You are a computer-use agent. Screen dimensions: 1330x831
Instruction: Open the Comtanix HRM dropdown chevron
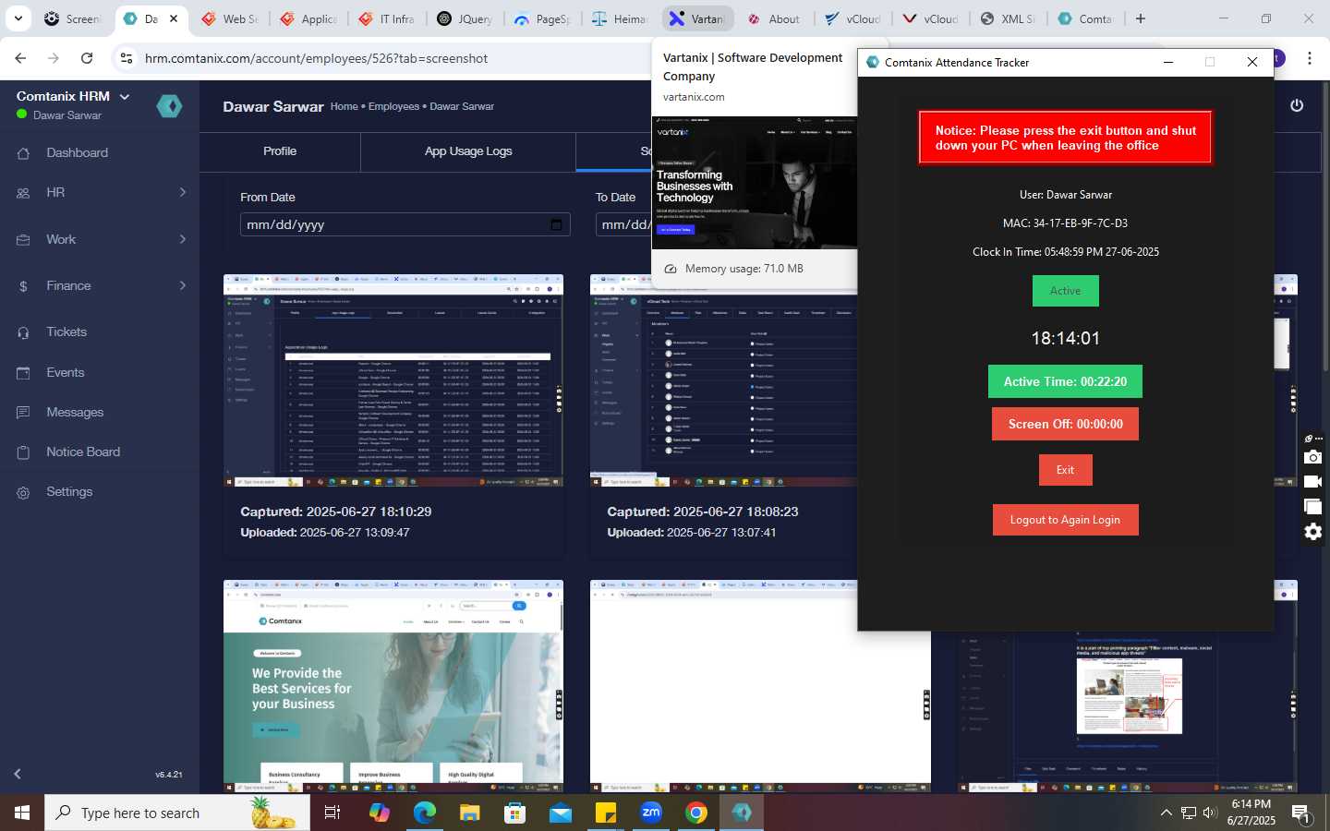point(125,96)
